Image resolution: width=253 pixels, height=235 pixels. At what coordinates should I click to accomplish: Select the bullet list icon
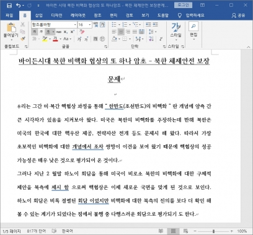pyautogui.click(x=114, y=25)
